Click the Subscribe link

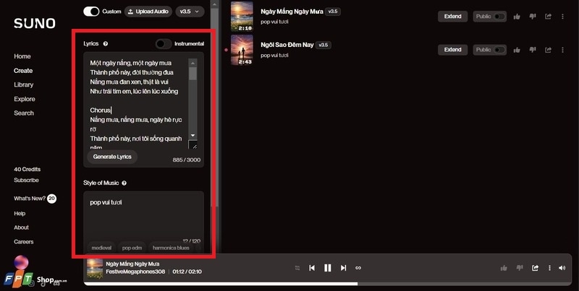coord(26,180)
